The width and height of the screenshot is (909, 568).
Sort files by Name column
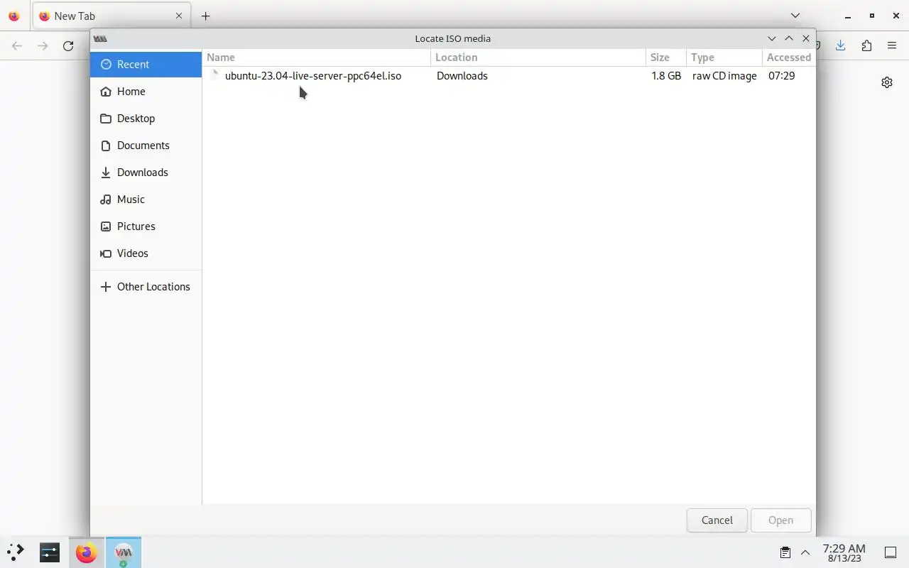pyautogui.click(x=317, y=57)
